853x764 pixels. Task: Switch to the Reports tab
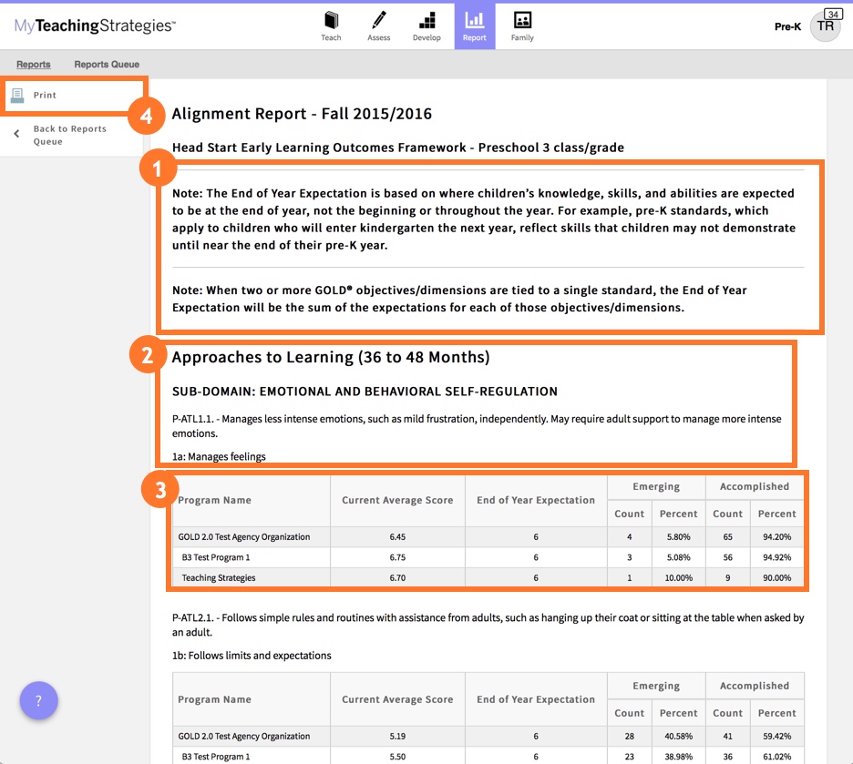(34, 64)
